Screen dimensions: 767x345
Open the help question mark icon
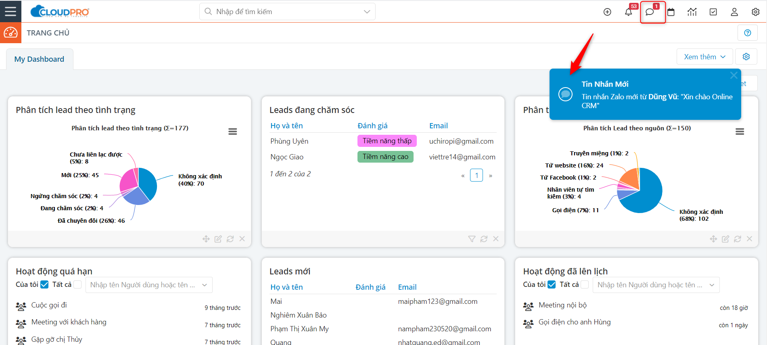[748, 33]
